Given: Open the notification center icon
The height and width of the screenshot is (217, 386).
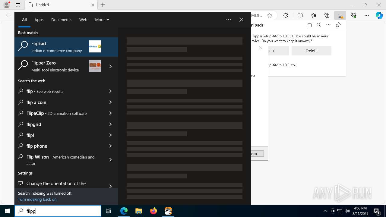Looking at the screenshot, I should (376, 211).
